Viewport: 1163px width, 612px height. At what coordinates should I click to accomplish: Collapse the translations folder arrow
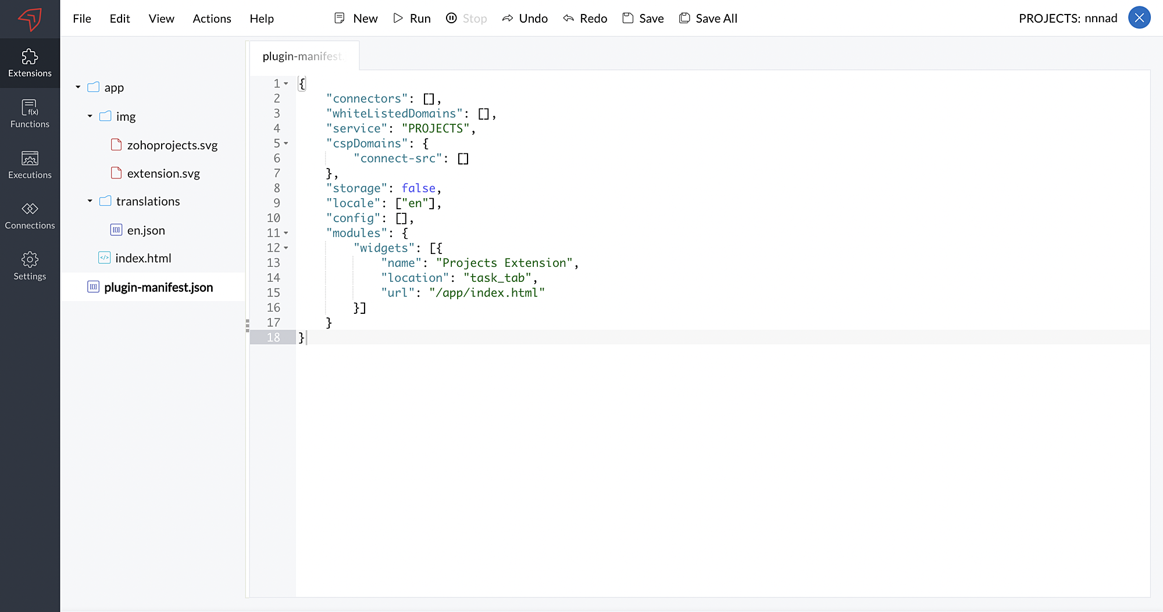point(90,201)
